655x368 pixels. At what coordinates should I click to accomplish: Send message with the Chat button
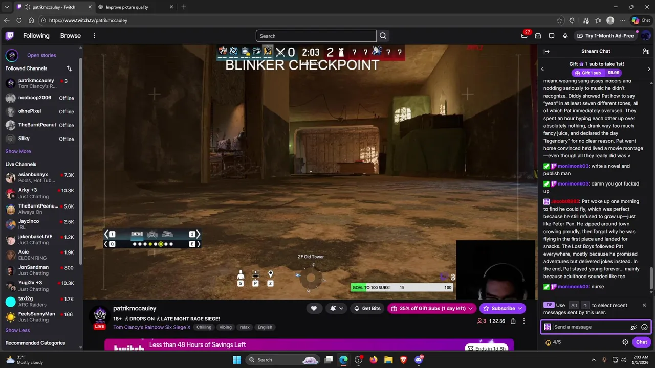pos(641,342)
